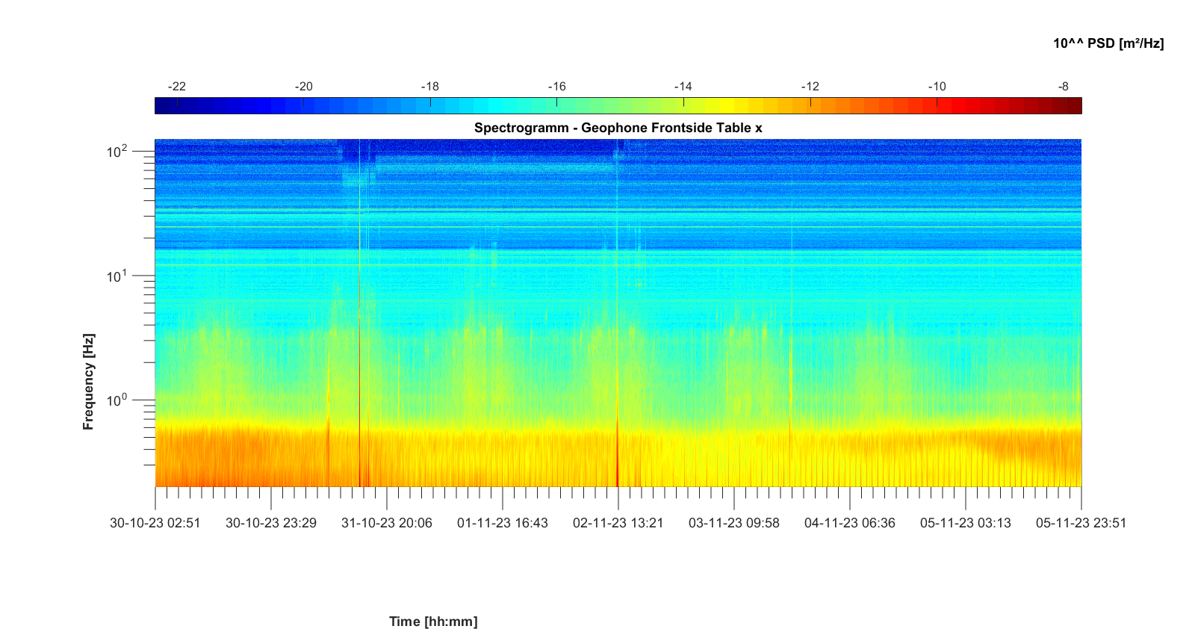This screenshot has height=629, width=1195.
Task: Click the '30-10-23 02:51' time tick label
Action: [155, 523]
